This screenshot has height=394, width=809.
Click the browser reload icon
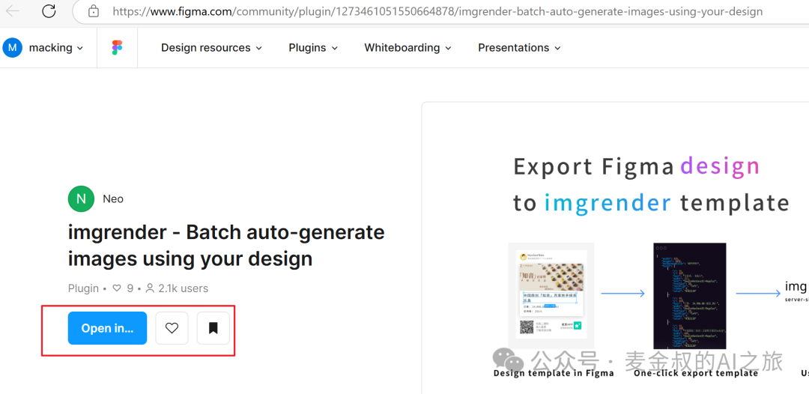(x=49, y=10)
